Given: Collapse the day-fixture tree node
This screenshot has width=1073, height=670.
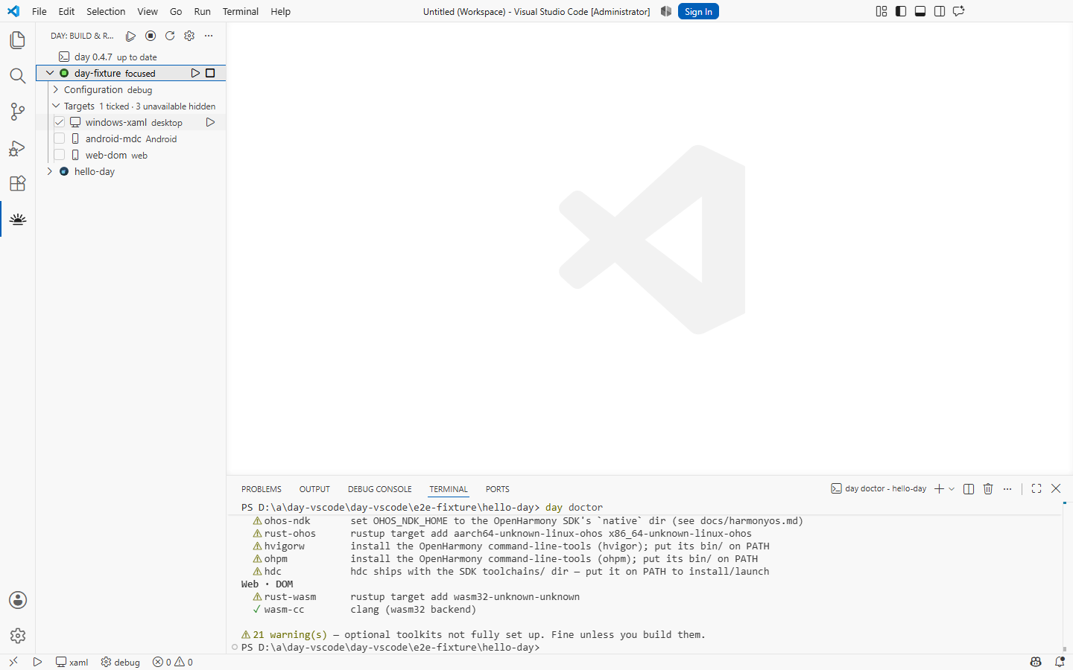Looking at the screenshot, I should (50, 73).
